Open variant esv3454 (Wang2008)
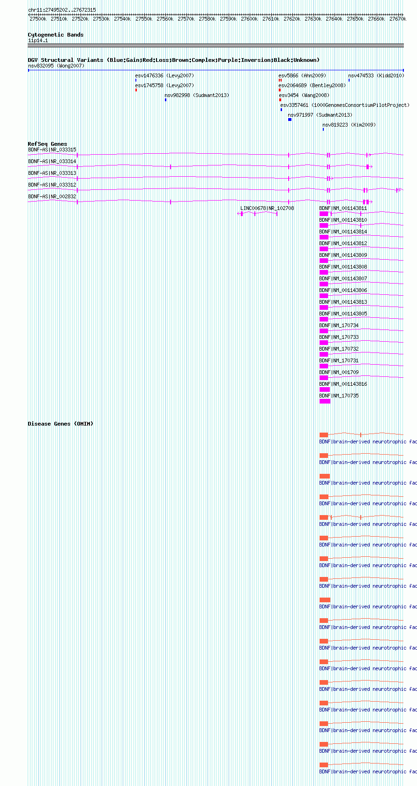This screenshot has height=786, width=417. tap(304, 95)
